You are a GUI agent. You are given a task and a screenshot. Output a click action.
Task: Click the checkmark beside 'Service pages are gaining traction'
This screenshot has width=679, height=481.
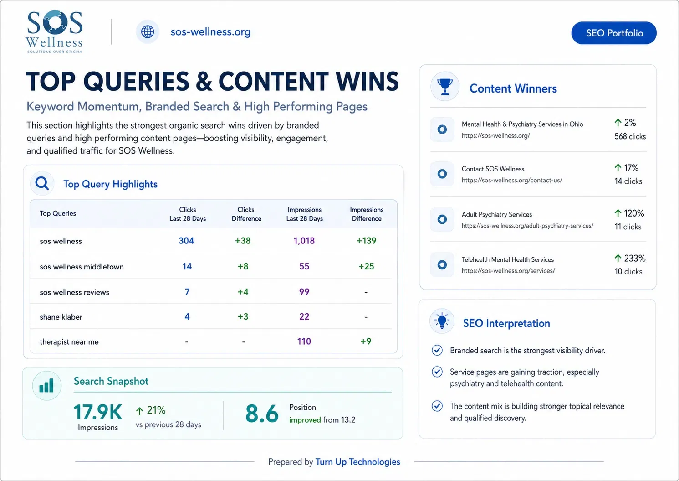coord(437,372)
